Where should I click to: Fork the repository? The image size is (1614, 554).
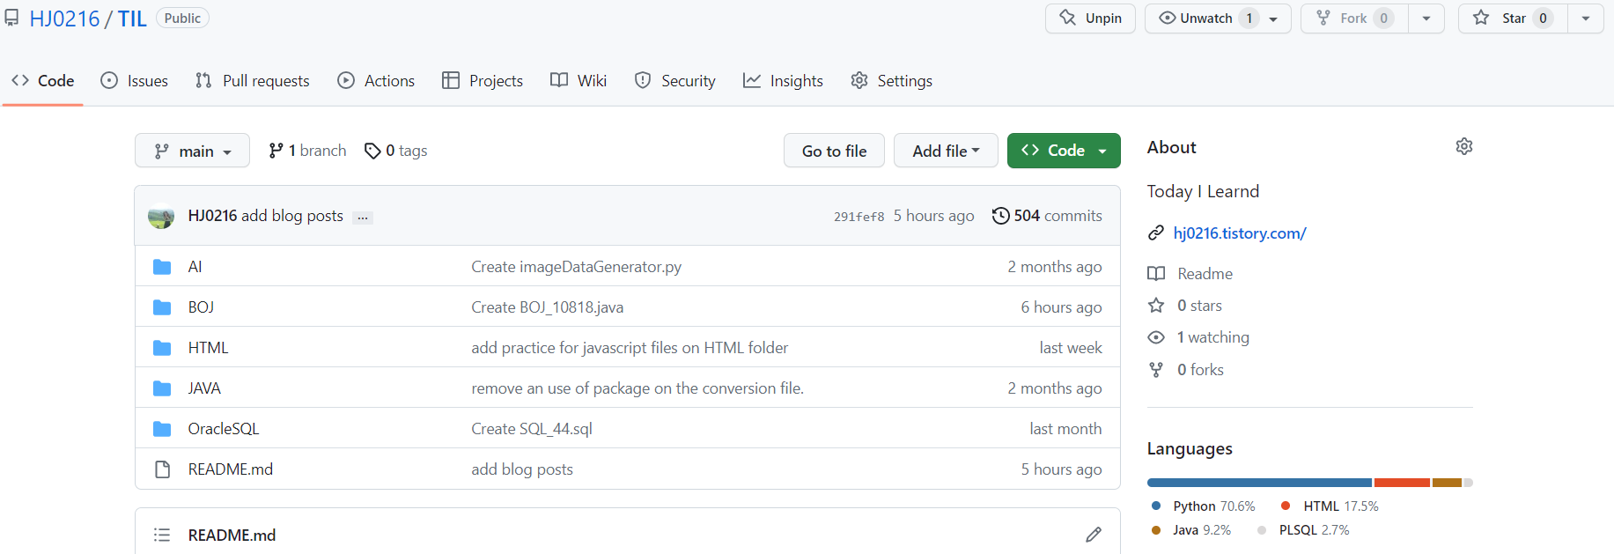[x=1354, y=18]
